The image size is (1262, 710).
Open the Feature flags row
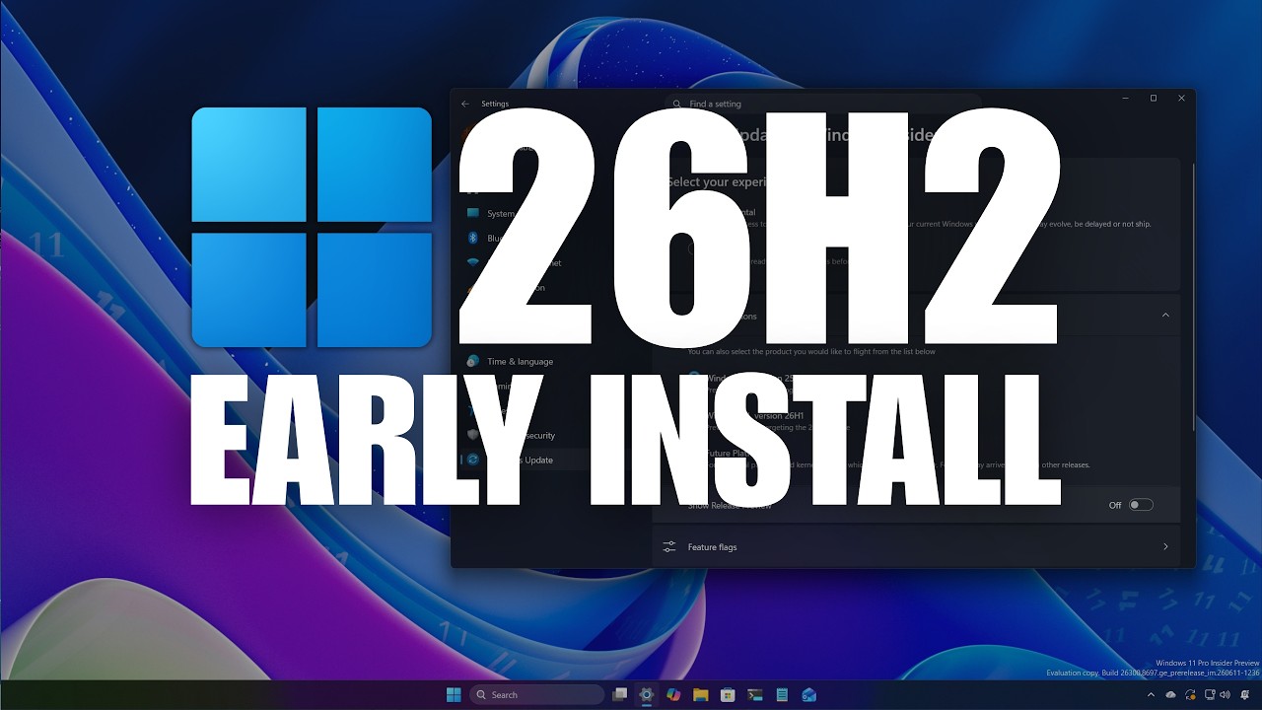(x=916, y=546)
